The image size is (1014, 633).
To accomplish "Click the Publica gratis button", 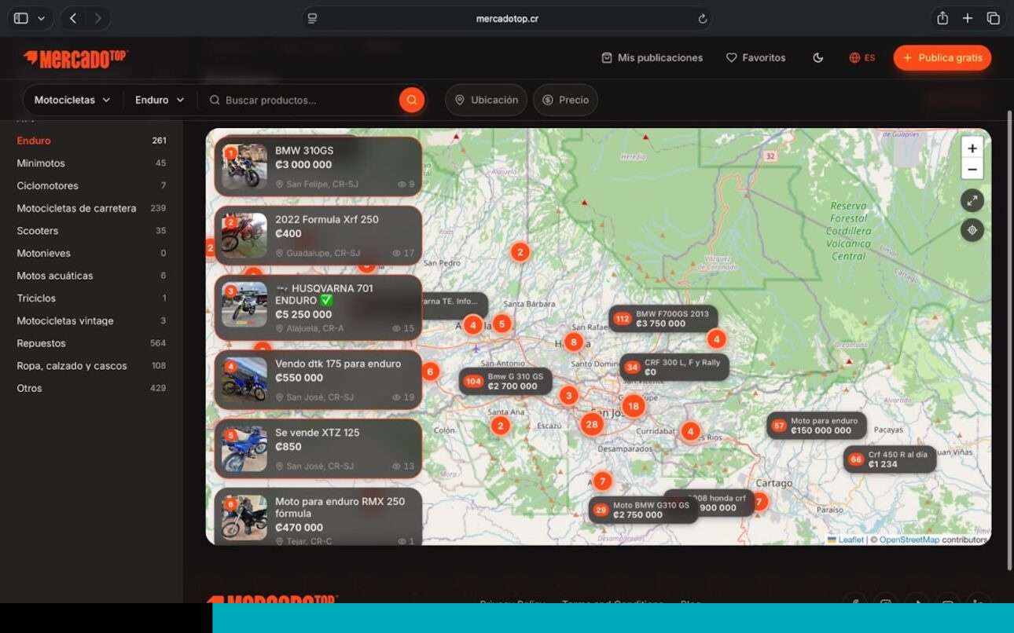I will click(942, 57).
